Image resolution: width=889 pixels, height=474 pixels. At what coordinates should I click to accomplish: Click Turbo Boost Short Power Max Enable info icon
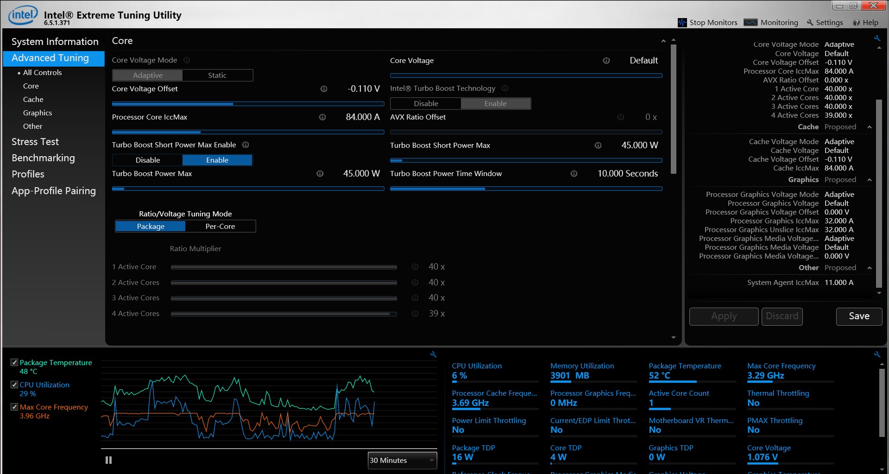tap(246, 145)
